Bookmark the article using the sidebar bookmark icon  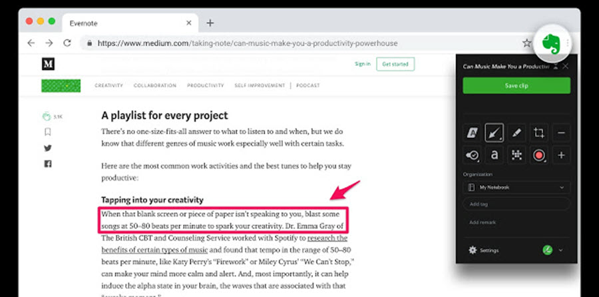pyautogui.click(x=47, y=132)
